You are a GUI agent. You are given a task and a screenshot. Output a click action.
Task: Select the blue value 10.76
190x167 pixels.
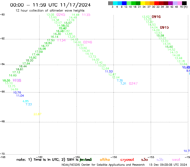click(17, 93)
